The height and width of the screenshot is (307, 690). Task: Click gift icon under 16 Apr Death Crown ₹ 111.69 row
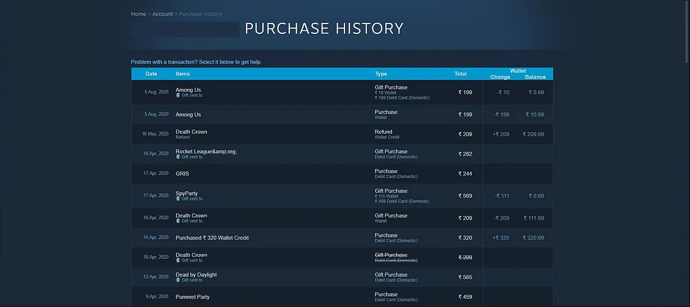point(178,221)
